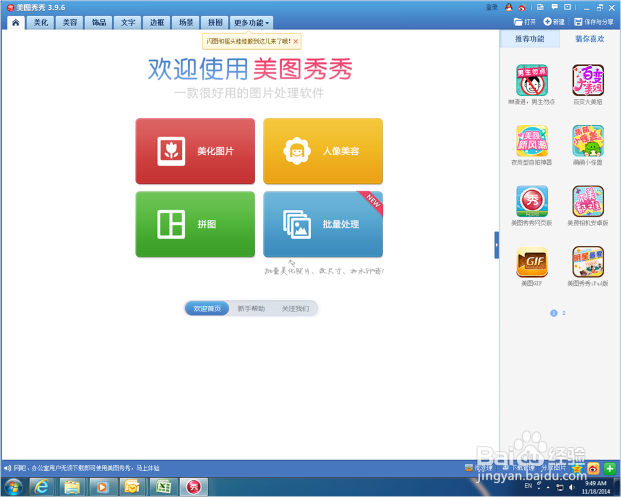The width and height of the screenshot is (621, 497).
Task: Start 批量处理 from blue tile
Action: pyautogui.click(x=323, y=224)
